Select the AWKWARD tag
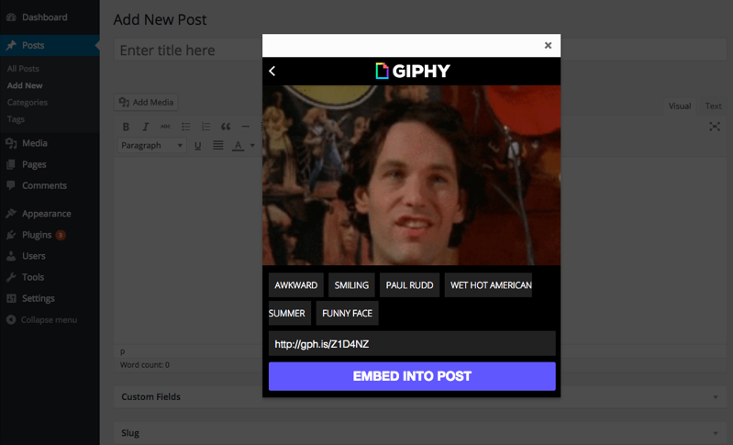Image resolution: width=733 pixels, height=445 pixels. 296,285
